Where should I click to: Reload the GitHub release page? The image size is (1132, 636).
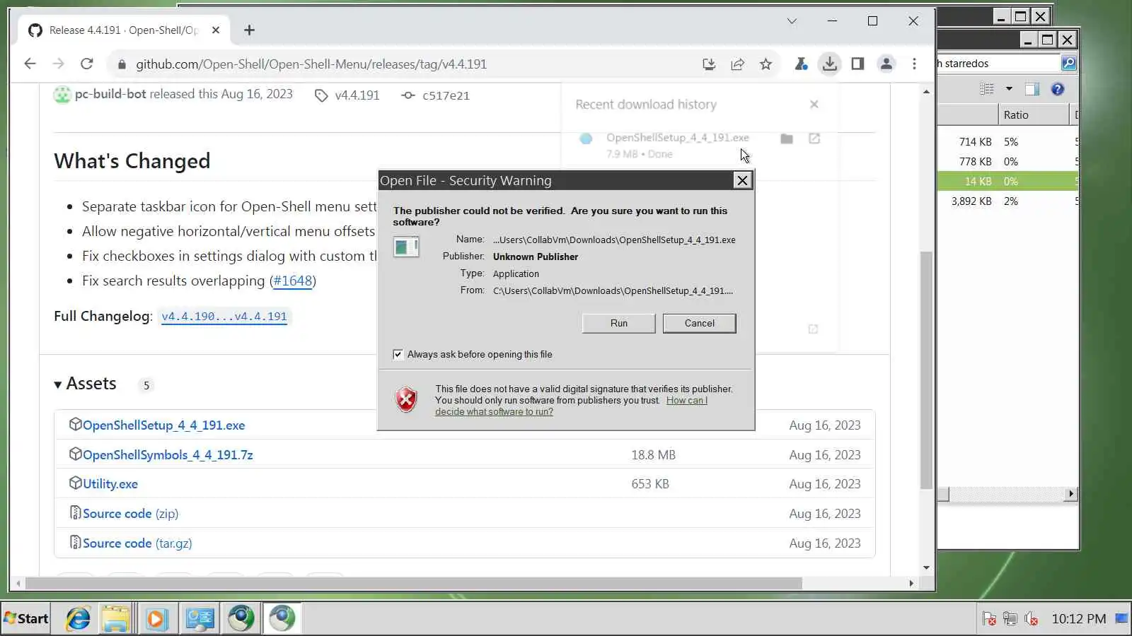tap(87, 64)
